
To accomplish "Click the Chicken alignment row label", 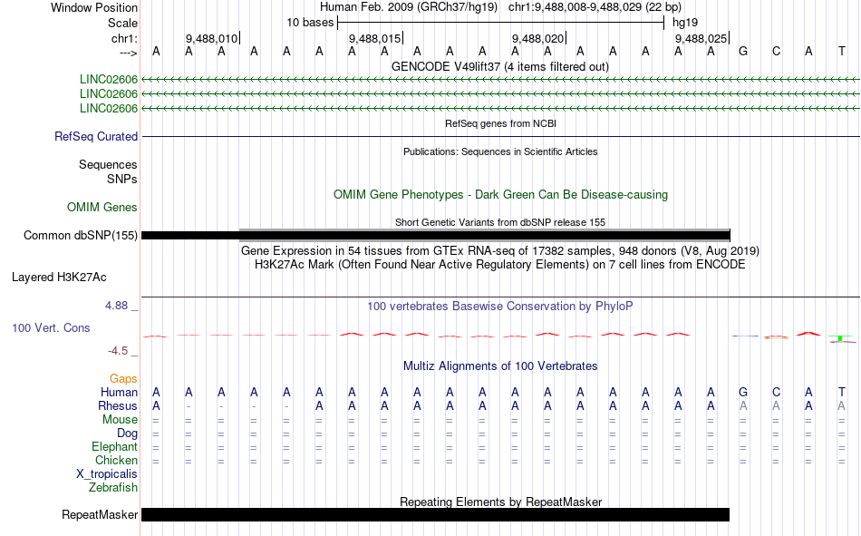I will pos(116,460).
